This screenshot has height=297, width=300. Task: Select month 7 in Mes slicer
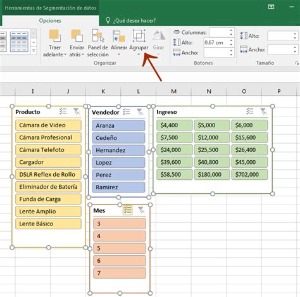[120, 273]
